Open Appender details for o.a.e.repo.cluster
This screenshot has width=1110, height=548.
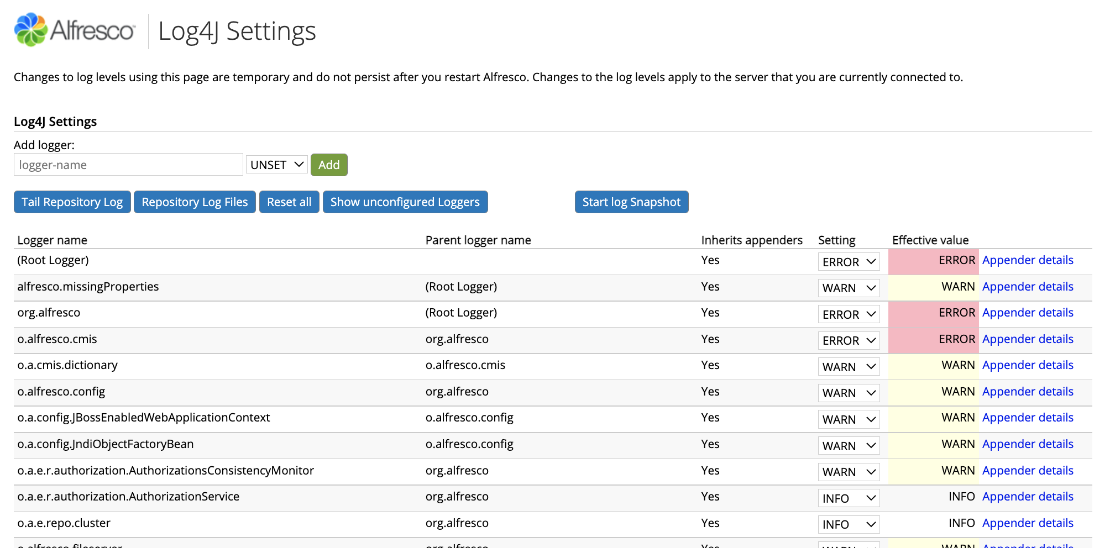[x=1028, y=523]
